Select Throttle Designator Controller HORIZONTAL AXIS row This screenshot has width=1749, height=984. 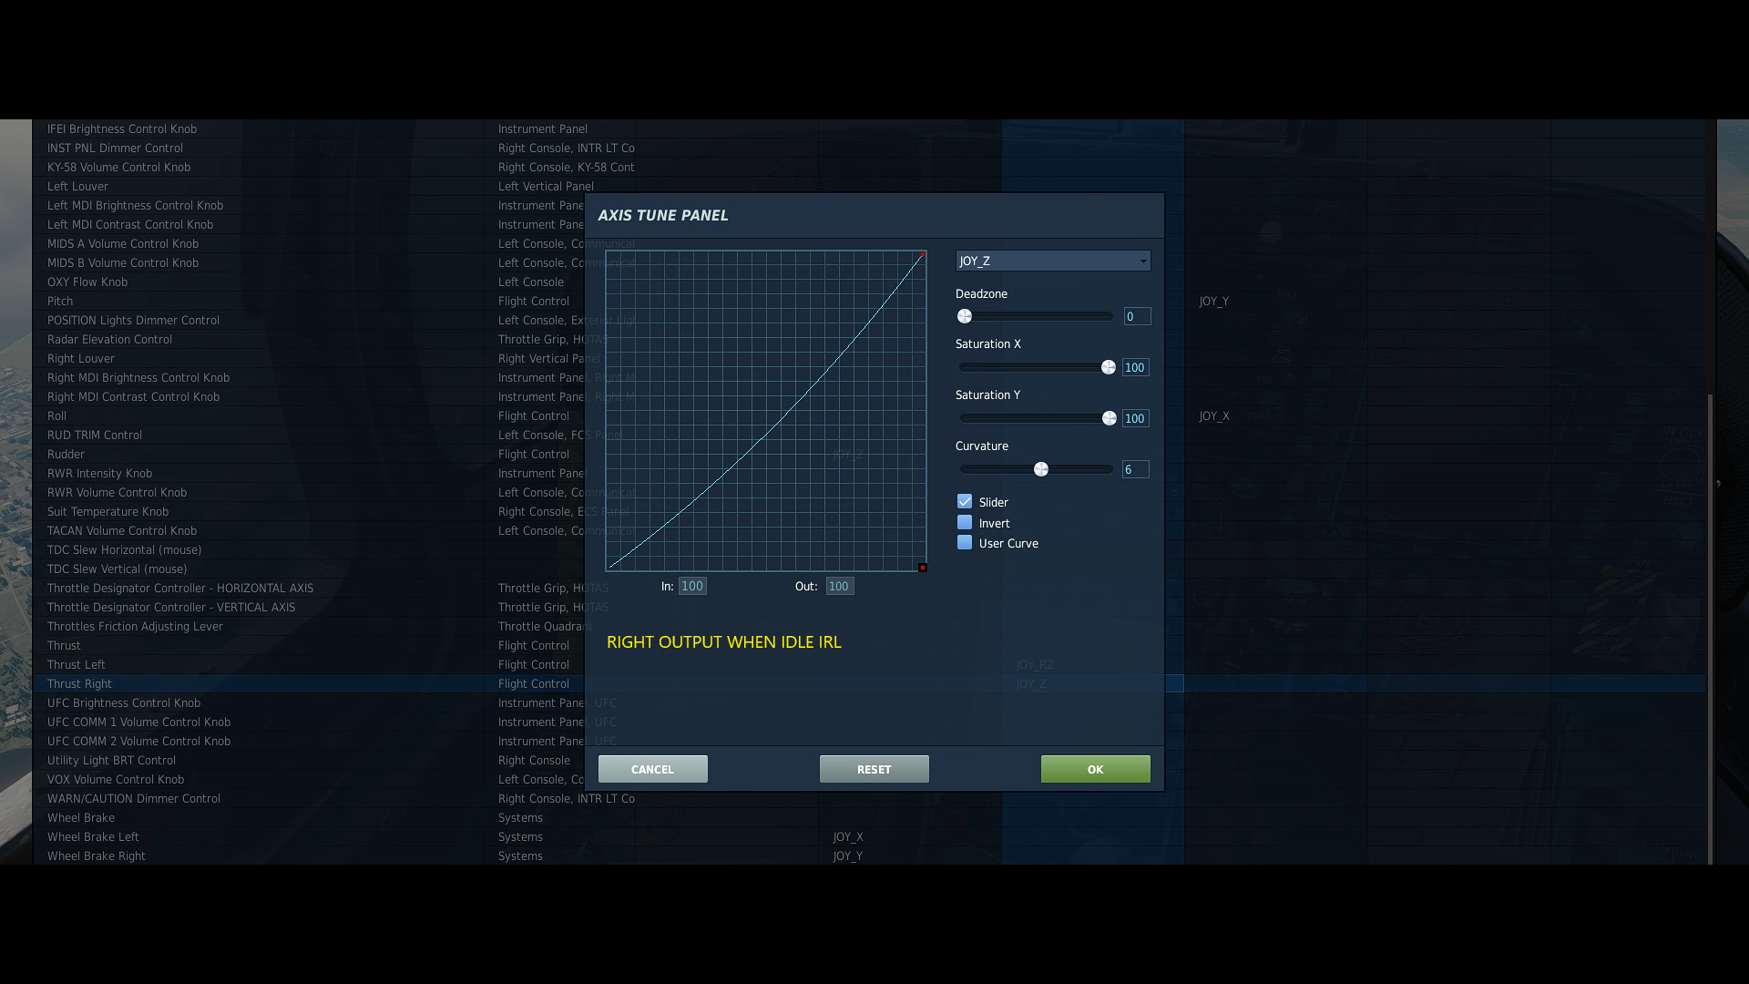(869, 588)
